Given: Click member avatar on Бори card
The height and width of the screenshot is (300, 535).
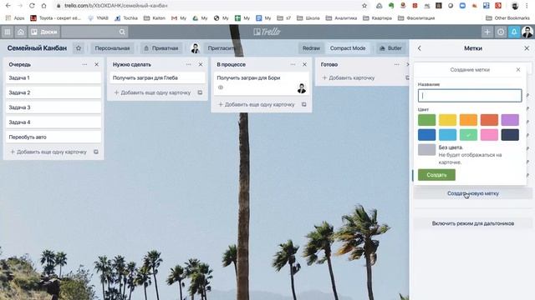Looking at the screenshot, I should (302, 88).
